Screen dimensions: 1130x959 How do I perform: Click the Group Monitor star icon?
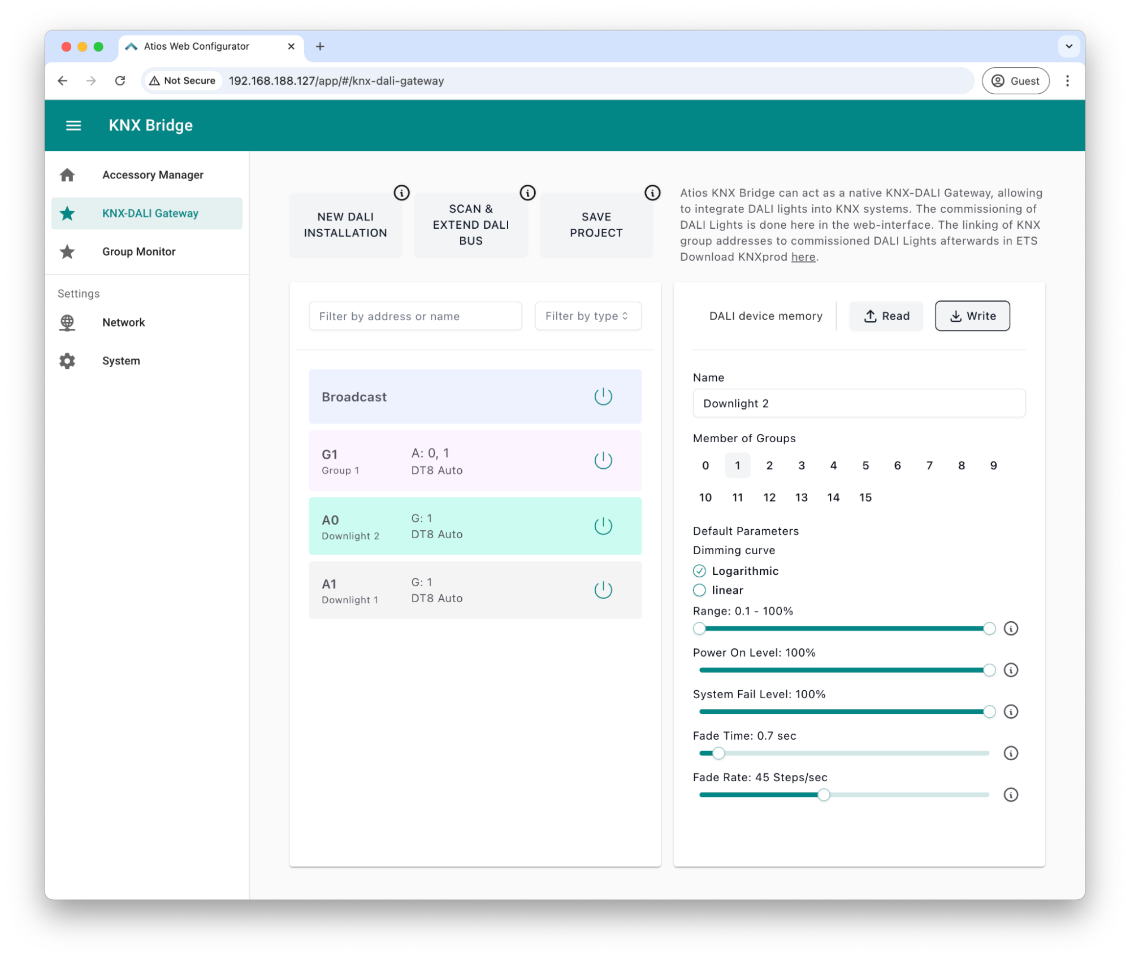[67, 252]
